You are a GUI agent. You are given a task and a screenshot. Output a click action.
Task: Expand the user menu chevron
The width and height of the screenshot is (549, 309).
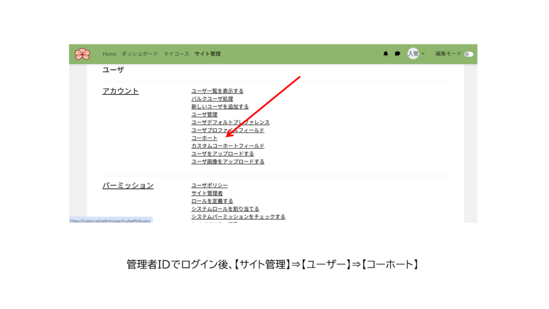coord(423,54)
